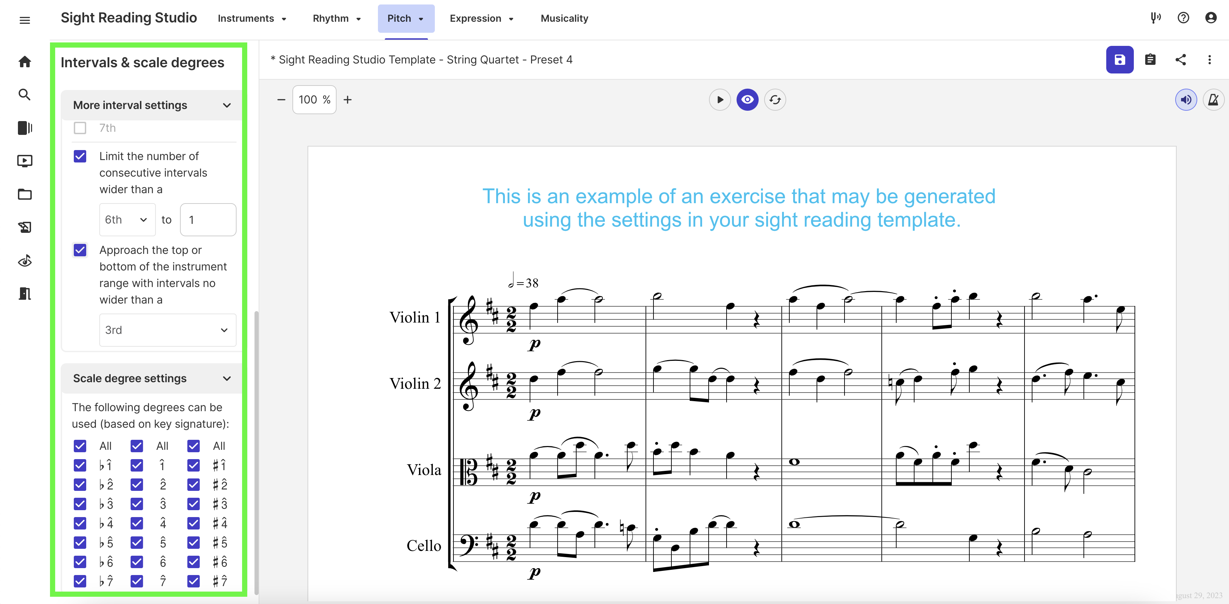Open the 6th interval dropdown
Image resolution: width=1229 pixels, height=604 pixels.
pos(127,219)
